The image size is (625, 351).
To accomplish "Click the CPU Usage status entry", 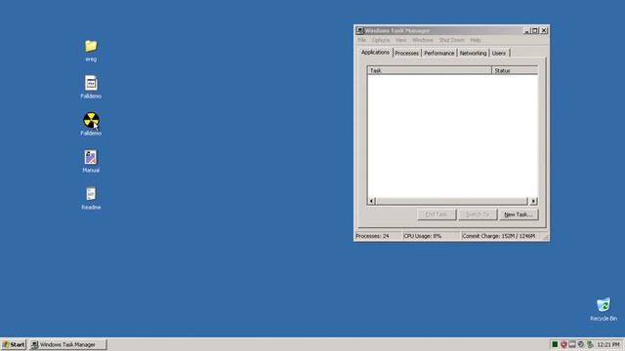I will [x=432, y=236].
